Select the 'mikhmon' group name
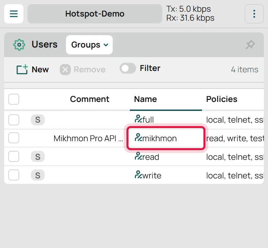This screenshot has width=268, height=248. pyautogui.click(x=159, y=138)
